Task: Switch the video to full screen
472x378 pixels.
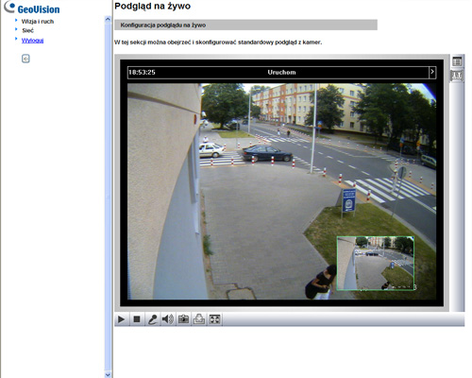Action: [214, 319]
